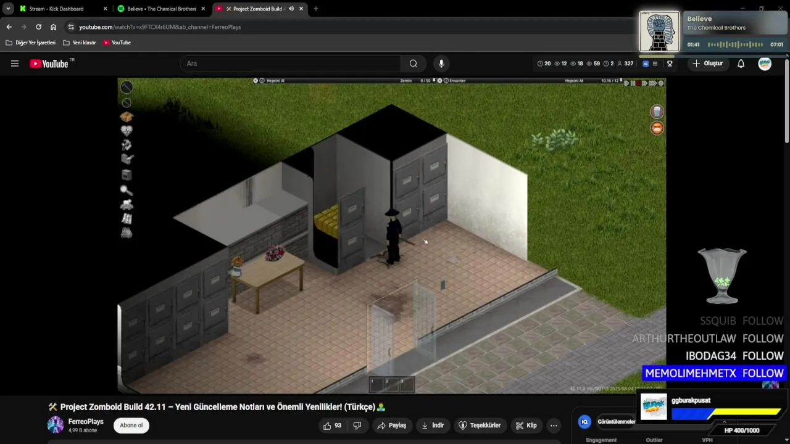Image resolution: width=790 pixels, height=444 pixels.
Task: Close the Believe Chemical Brothers tab
Action: click(203, 9)
